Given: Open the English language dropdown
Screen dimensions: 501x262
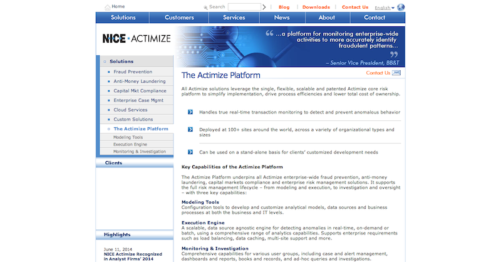Looking at the screenshot, I should pyautogui.click(x=385, y=8).
